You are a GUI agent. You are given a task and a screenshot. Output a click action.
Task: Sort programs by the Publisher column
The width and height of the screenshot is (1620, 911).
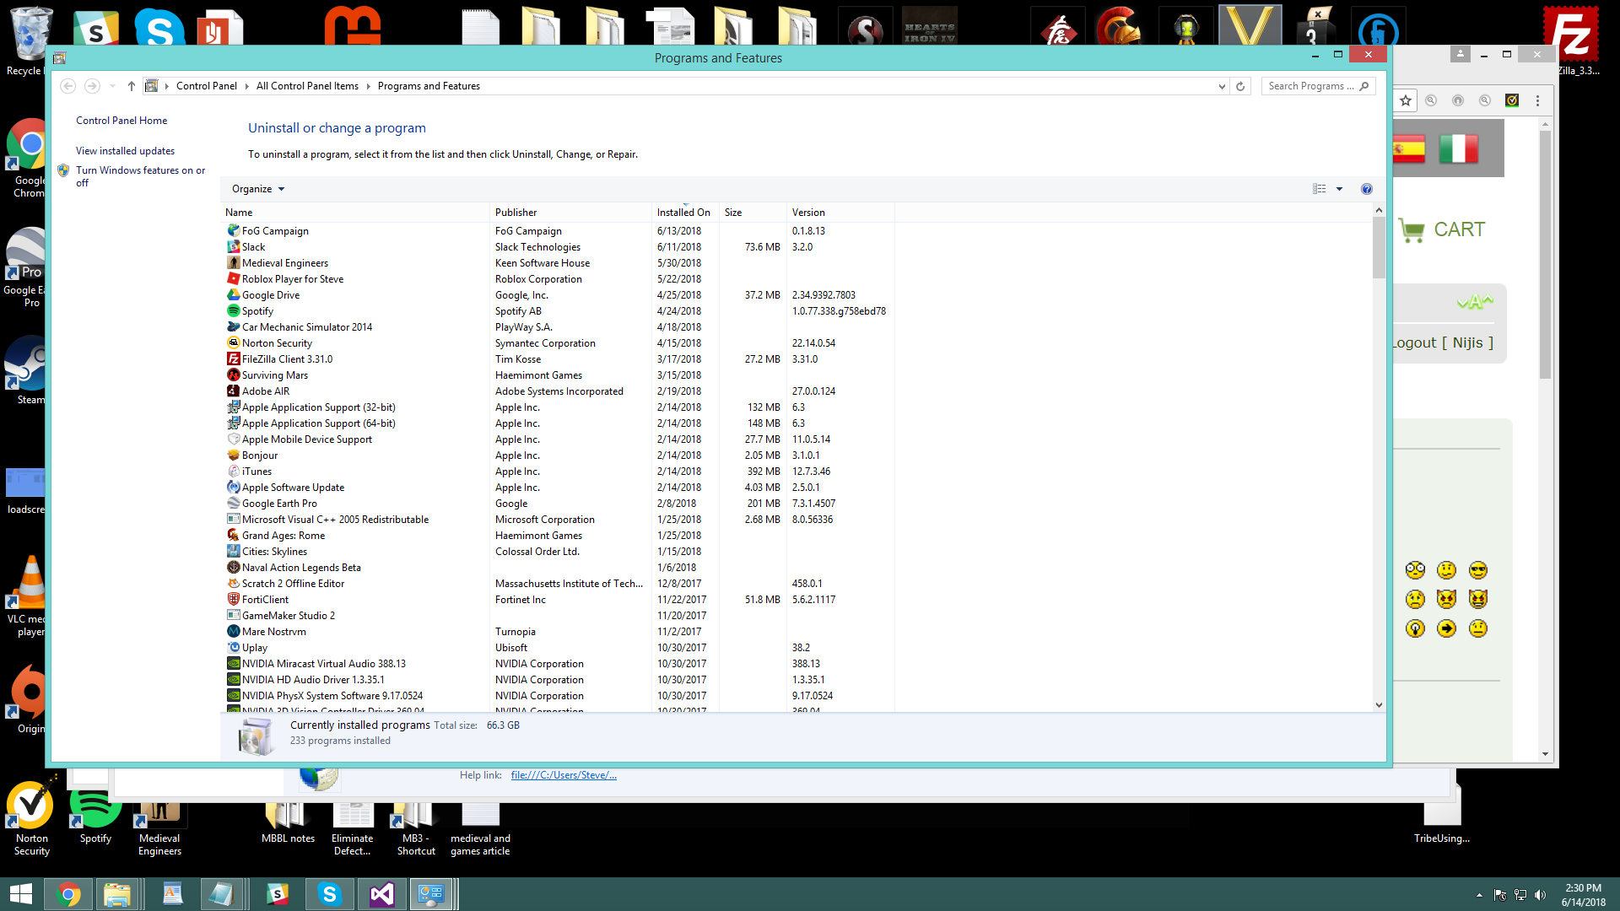point(570,213)
